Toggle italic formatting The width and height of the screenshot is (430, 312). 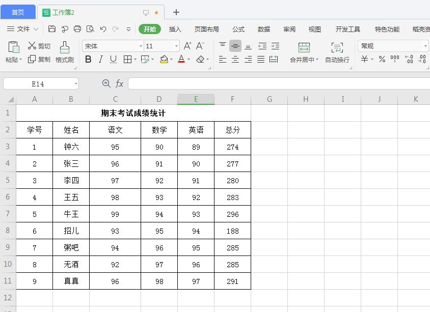coord(99,60)
